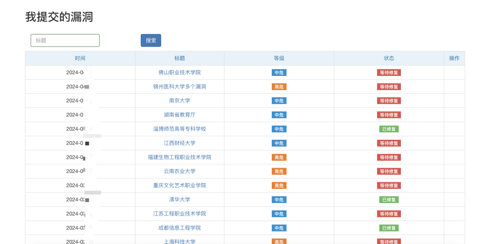Click the 搜索 button
The image size is (478, 244).
tap(151, 41)
